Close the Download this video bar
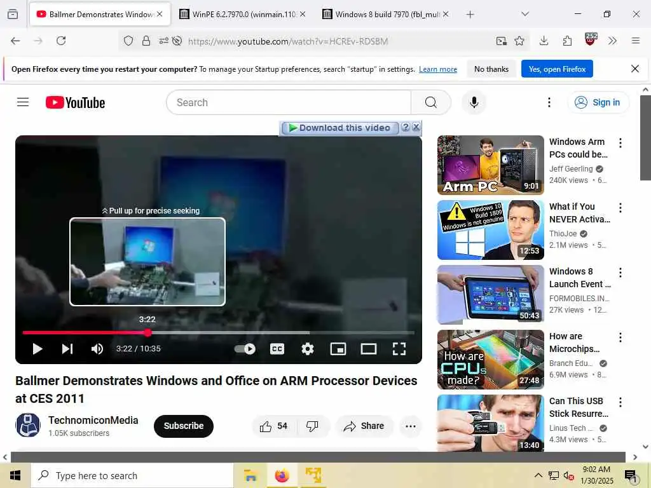The width and height of the screenshot is (651, 488). point(416,127)
